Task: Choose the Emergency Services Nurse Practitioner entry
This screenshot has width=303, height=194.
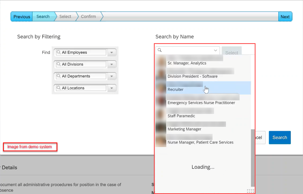Action: click(203, 101)
